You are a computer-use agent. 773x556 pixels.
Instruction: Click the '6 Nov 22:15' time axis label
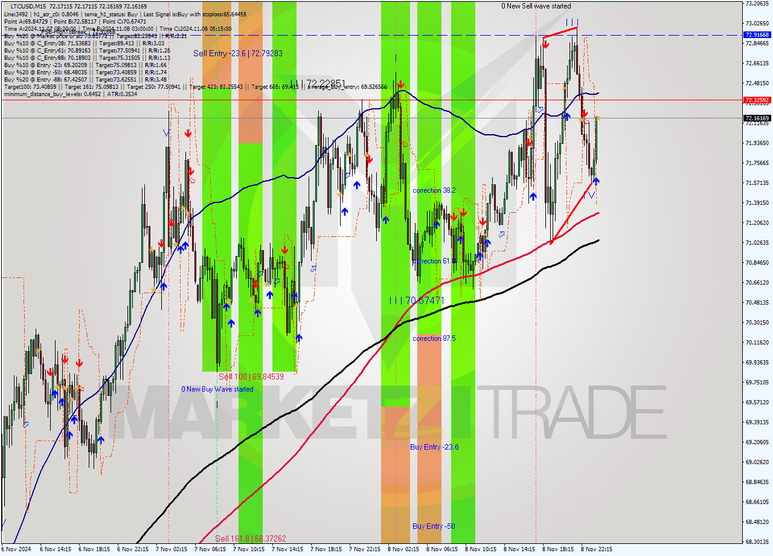click(133, 549)
